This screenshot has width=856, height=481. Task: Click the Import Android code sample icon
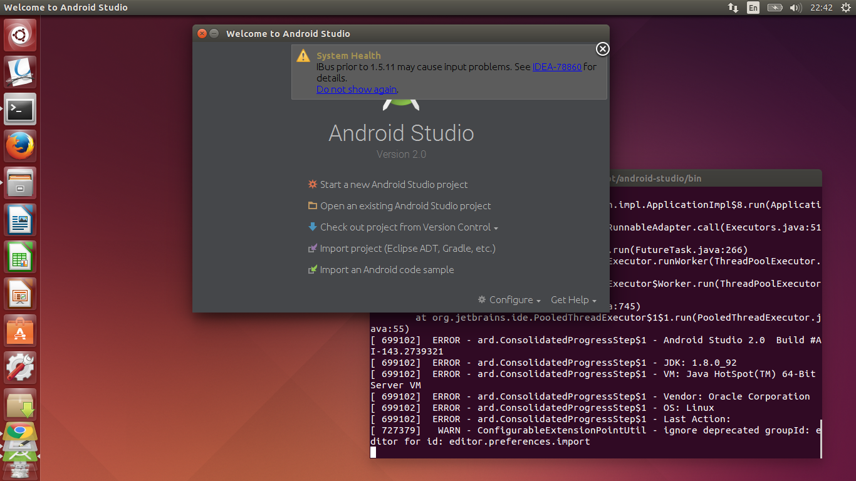click(x=313, y=270)
